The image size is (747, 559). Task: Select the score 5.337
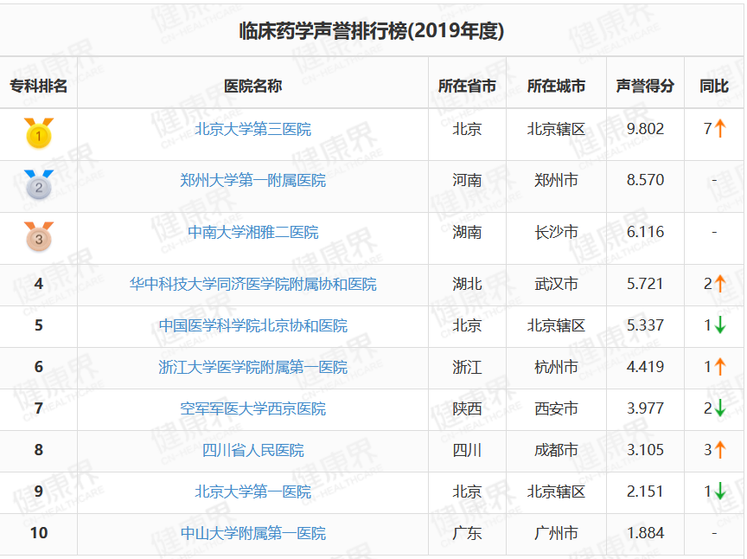click(645, 325)
